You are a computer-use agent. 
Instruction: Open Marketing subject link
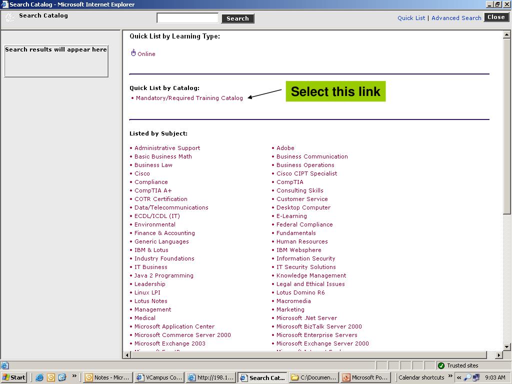point(290,309)
